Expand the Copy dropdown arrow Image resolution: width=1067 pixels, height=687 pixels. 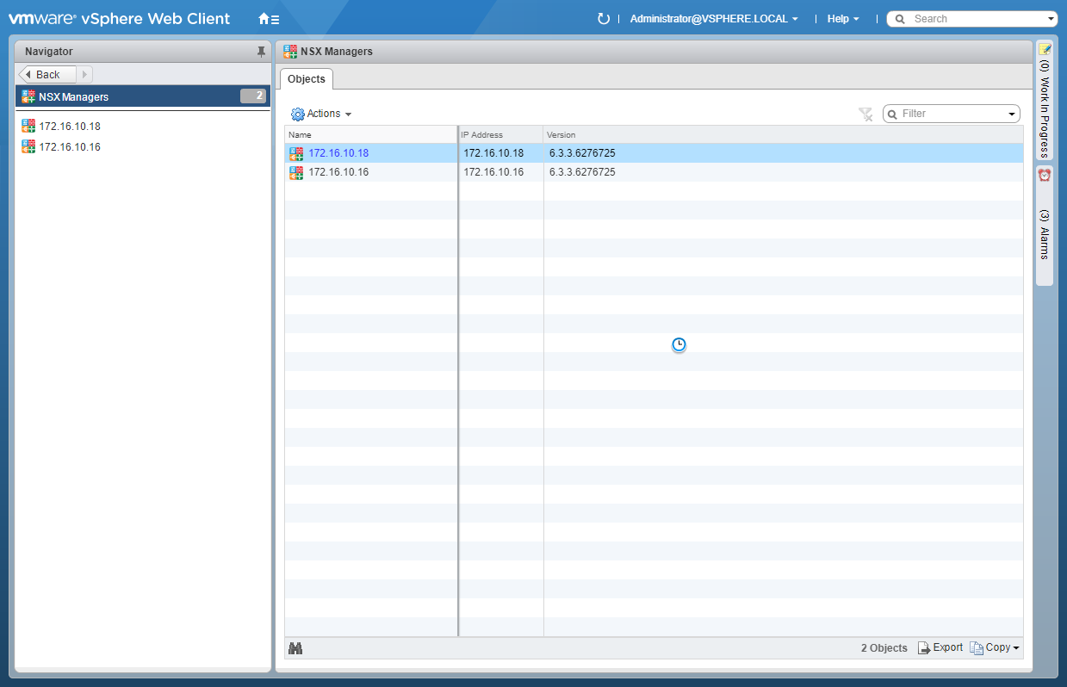pos(1016,648)
